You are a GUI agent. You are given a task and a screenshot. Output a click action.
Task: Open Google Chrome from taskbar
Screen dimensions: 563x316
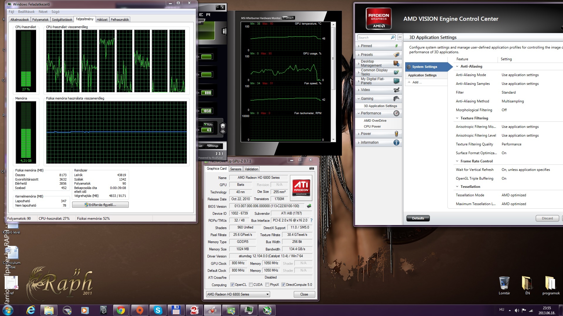pos(121,310)
